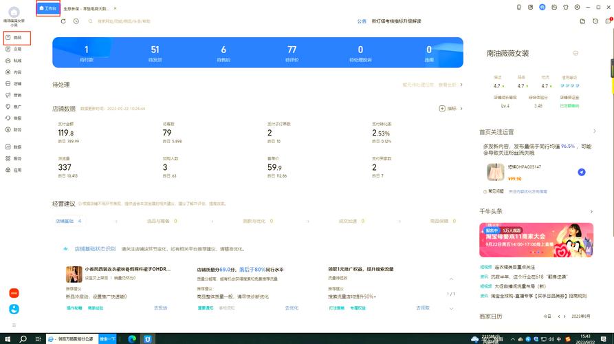Click the 去优化 link
This screenshot has width=614, height=344.
click(292, 308)
